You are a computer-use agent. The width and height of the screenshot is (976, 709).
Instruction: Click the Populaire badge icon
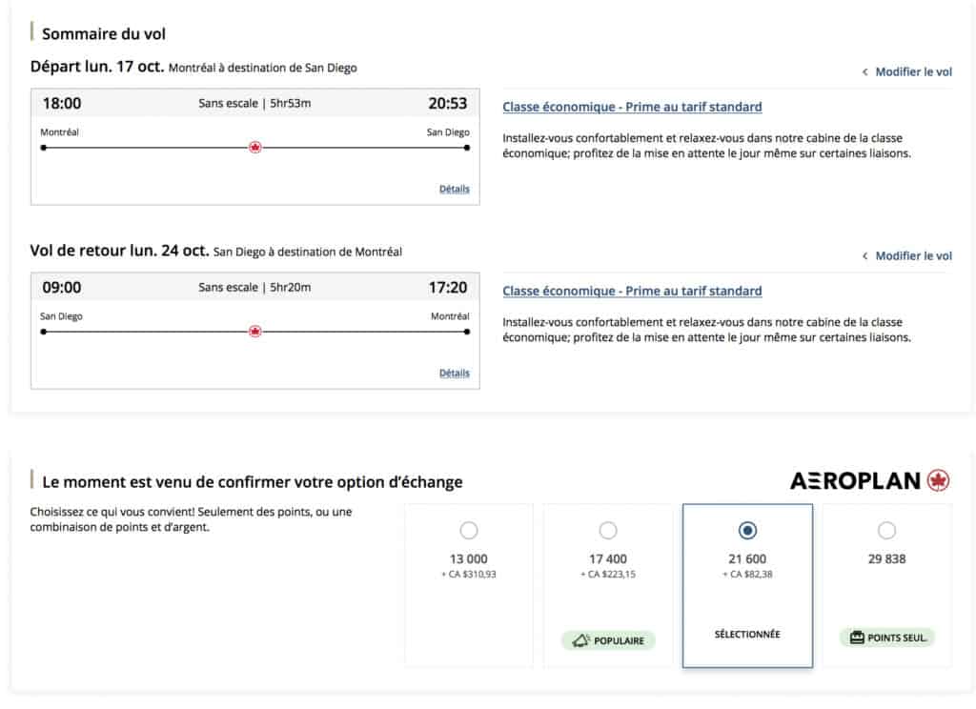pos(580,641)
